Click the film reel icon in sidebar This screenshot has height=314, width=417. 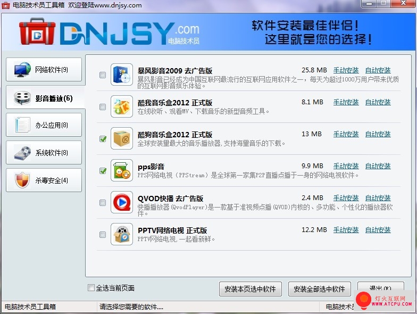pyautogui.click(x=22, y=98)
